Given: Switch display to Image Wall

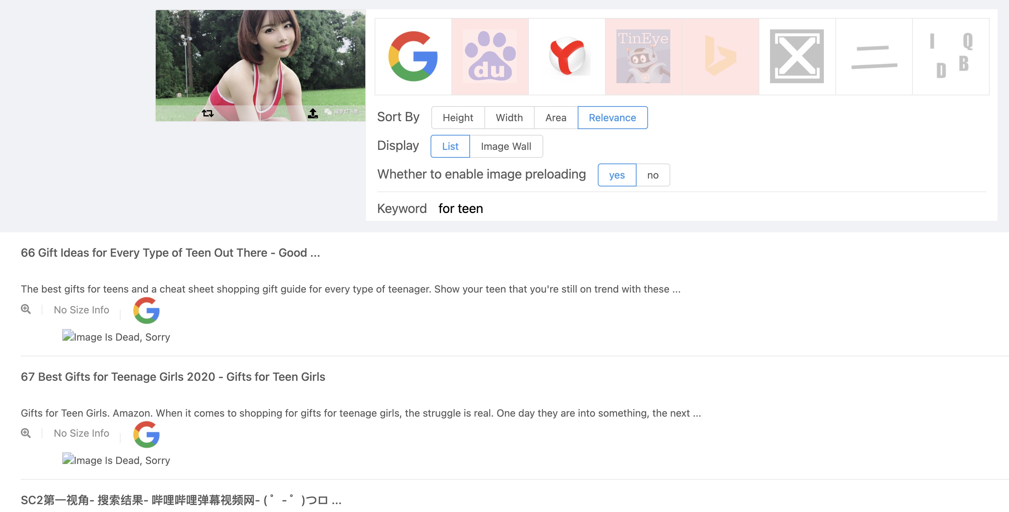Looking at the screenshot, I should pyautogui.click(x=506, y=146).
